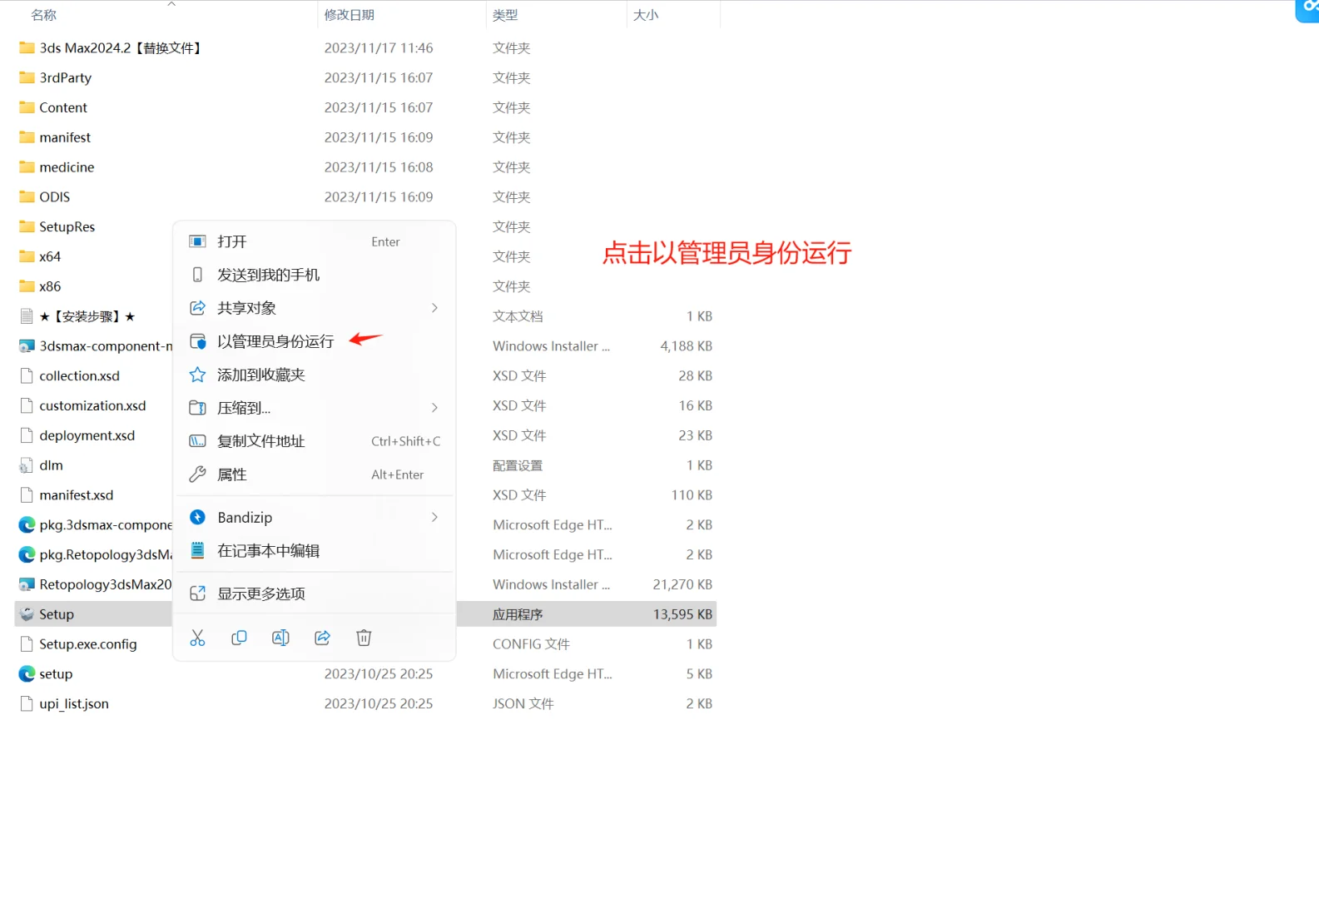Click the 13,595 KB size of Setup
The image size is (1319, 899).
click(x=682, y=614)
